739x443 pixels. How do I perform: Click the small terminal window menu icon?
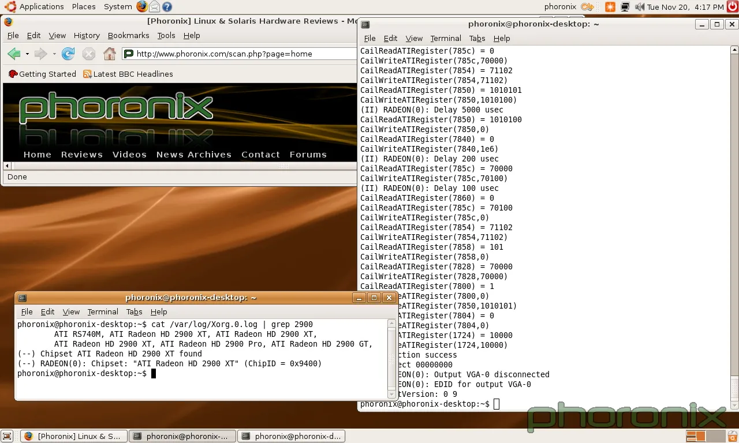click(x=23, y=298)
